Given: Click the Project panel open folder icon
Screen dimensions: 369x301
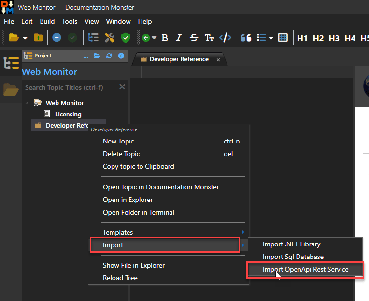Looking at the screenshot, I should [97, 56].
